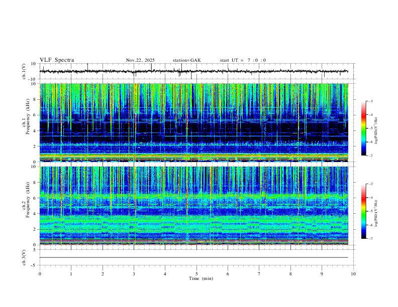Click time axis tick label "4"
This screenshot has height=307, width=398.
coord(165,274)
